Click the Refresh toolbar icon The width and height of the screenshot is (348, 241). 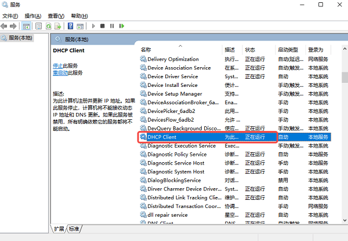coord(48,26)
